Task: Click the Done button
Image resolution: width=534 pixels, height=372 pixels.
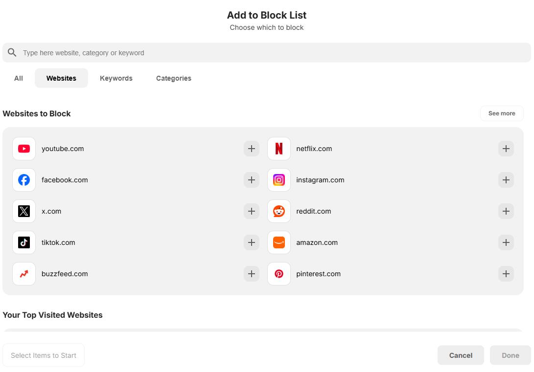Action: (x=510, y=355)
